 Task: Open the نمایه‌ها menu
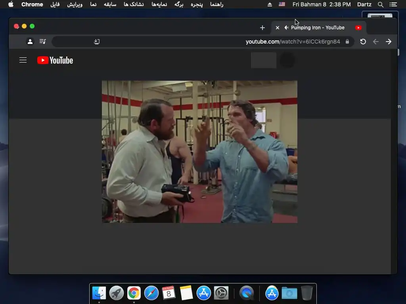(x=159, y=4)
